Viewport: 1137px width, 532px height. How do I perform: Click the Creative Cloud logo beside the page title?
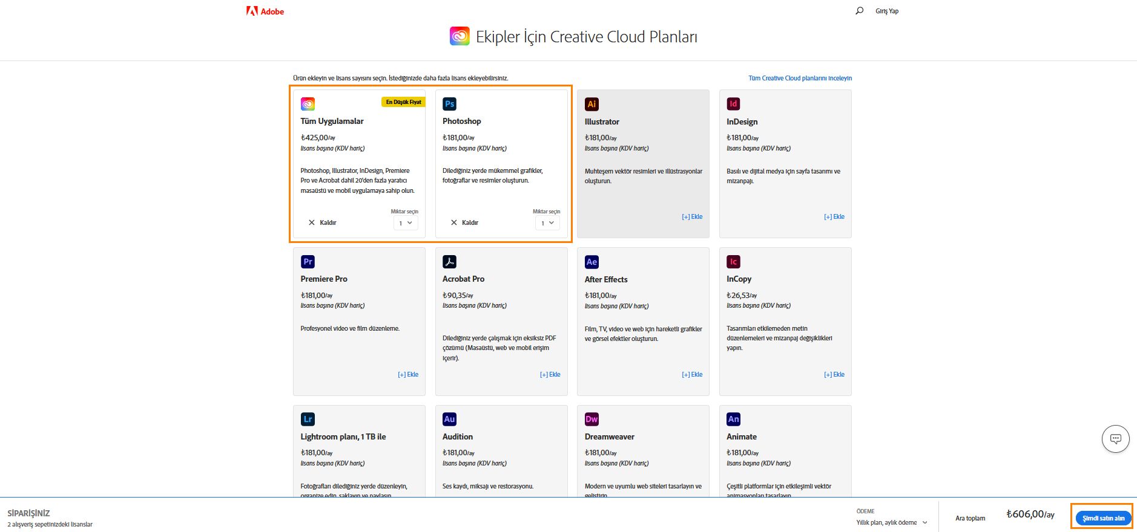(460, 36)
